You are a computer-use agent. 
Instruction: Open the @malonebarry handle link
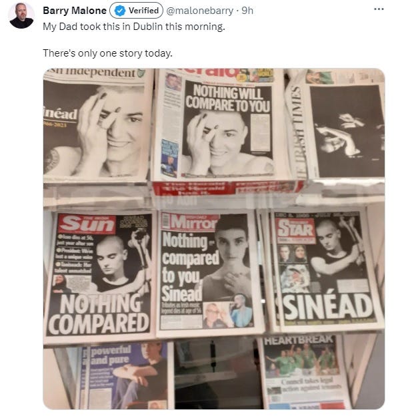tap(199, 11)
